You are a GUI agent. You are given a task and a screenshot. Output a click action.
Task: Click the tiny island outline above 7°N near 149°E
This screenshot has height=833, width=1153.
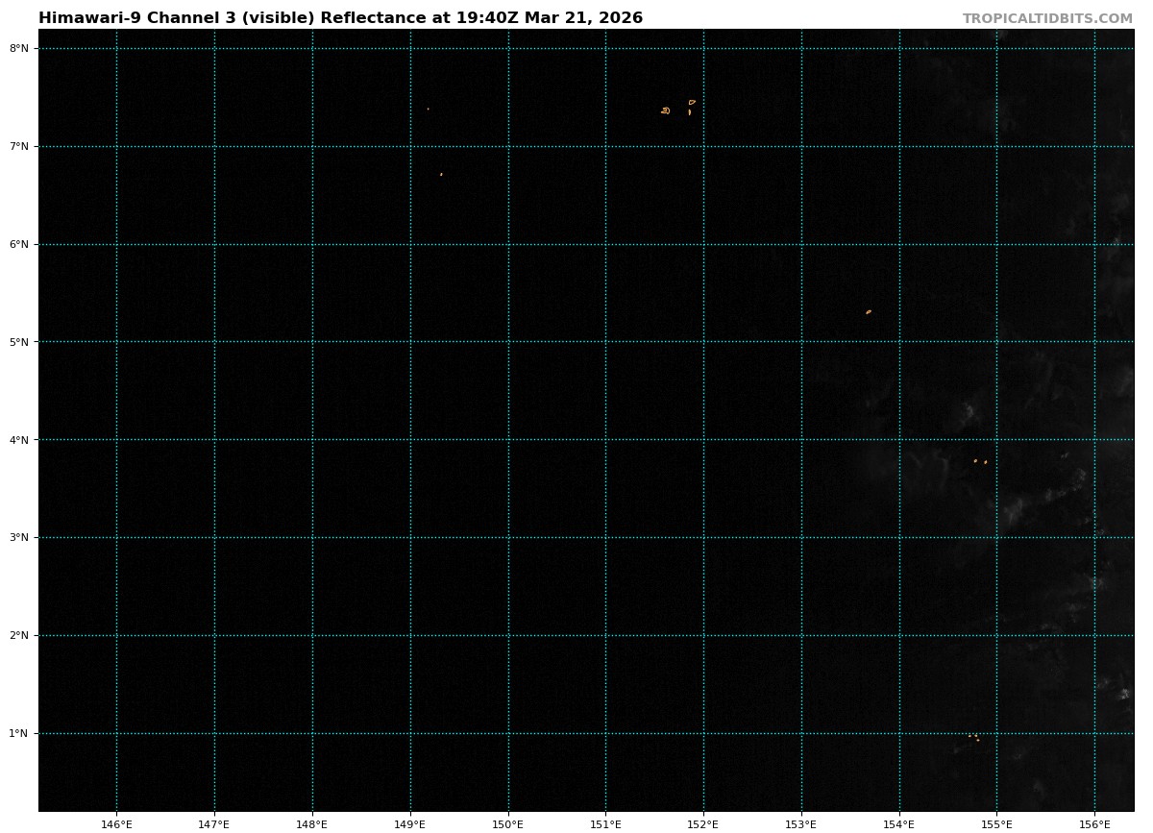[x=429, y=109]
